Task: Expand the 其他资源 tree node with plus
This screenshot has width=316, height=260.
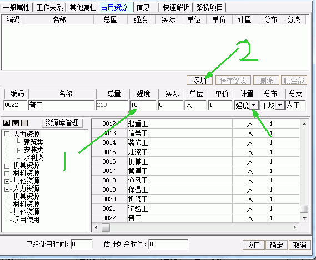Action: pyautogui.click(x=7, y=181)
